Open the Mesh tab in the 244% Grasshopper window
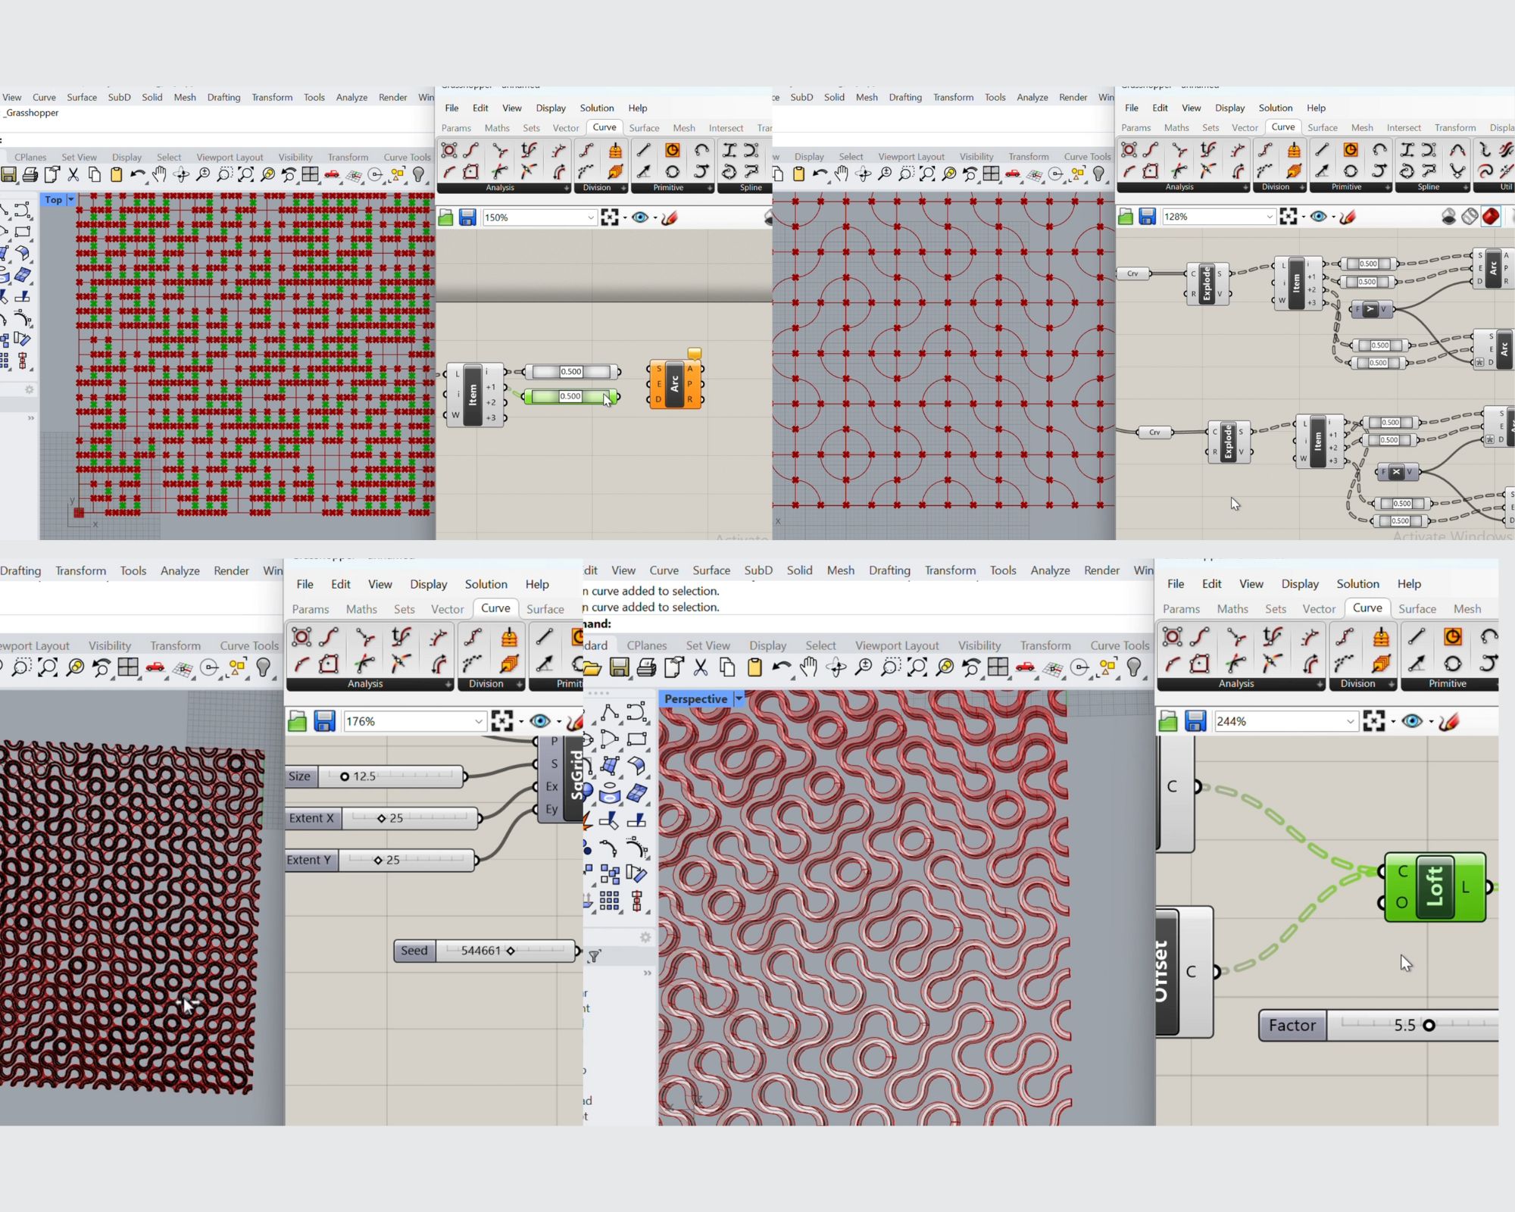The width and height of the screenshot is (1515, 1212). click(x=1467, y=609)
